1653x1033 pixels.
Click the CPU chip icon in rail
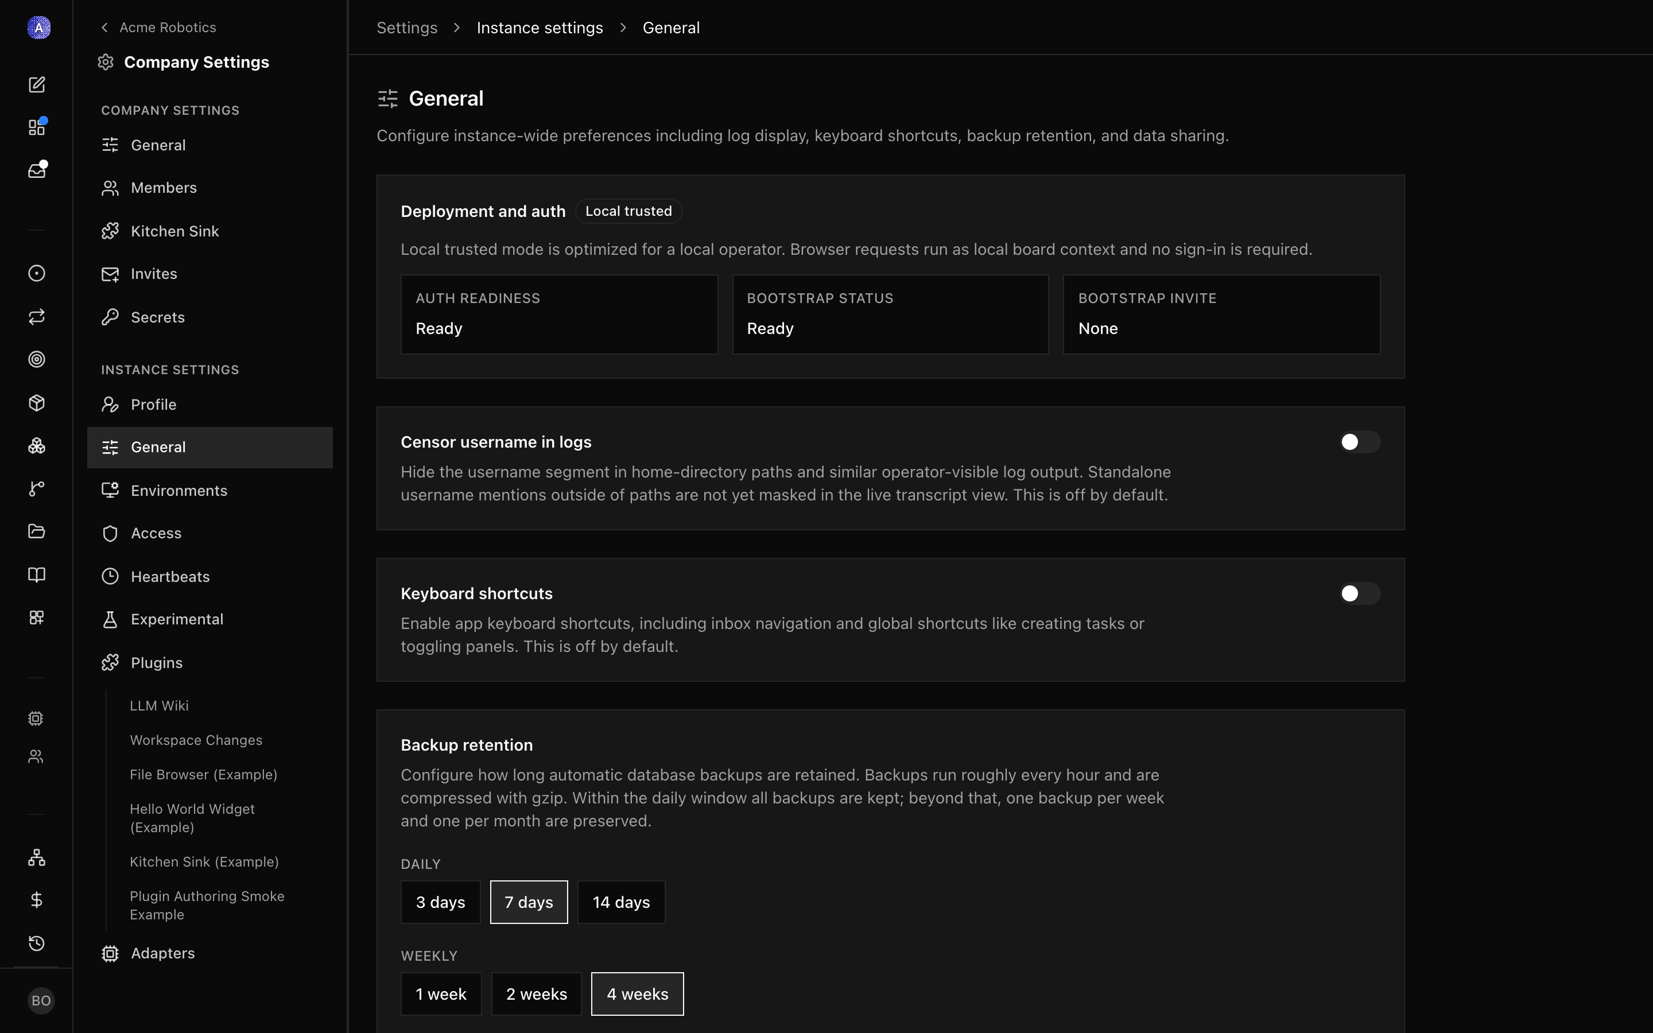pyautogui.click(x=36, y=718)
